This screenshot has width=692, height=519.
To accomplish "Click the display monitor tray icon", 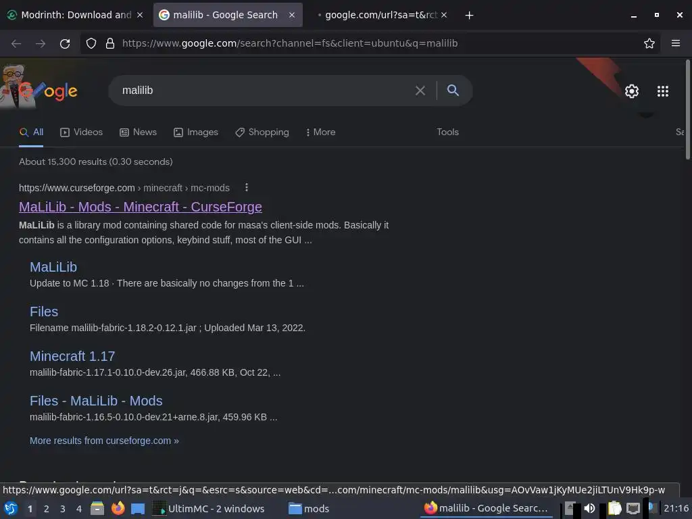I will click(633, 508).
